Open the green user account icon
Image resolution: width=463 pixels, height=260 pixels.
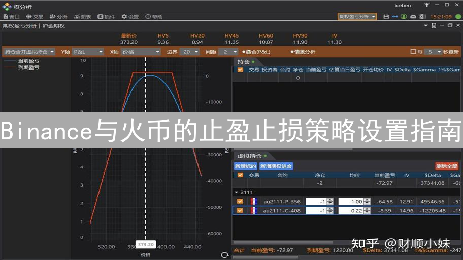404,17
